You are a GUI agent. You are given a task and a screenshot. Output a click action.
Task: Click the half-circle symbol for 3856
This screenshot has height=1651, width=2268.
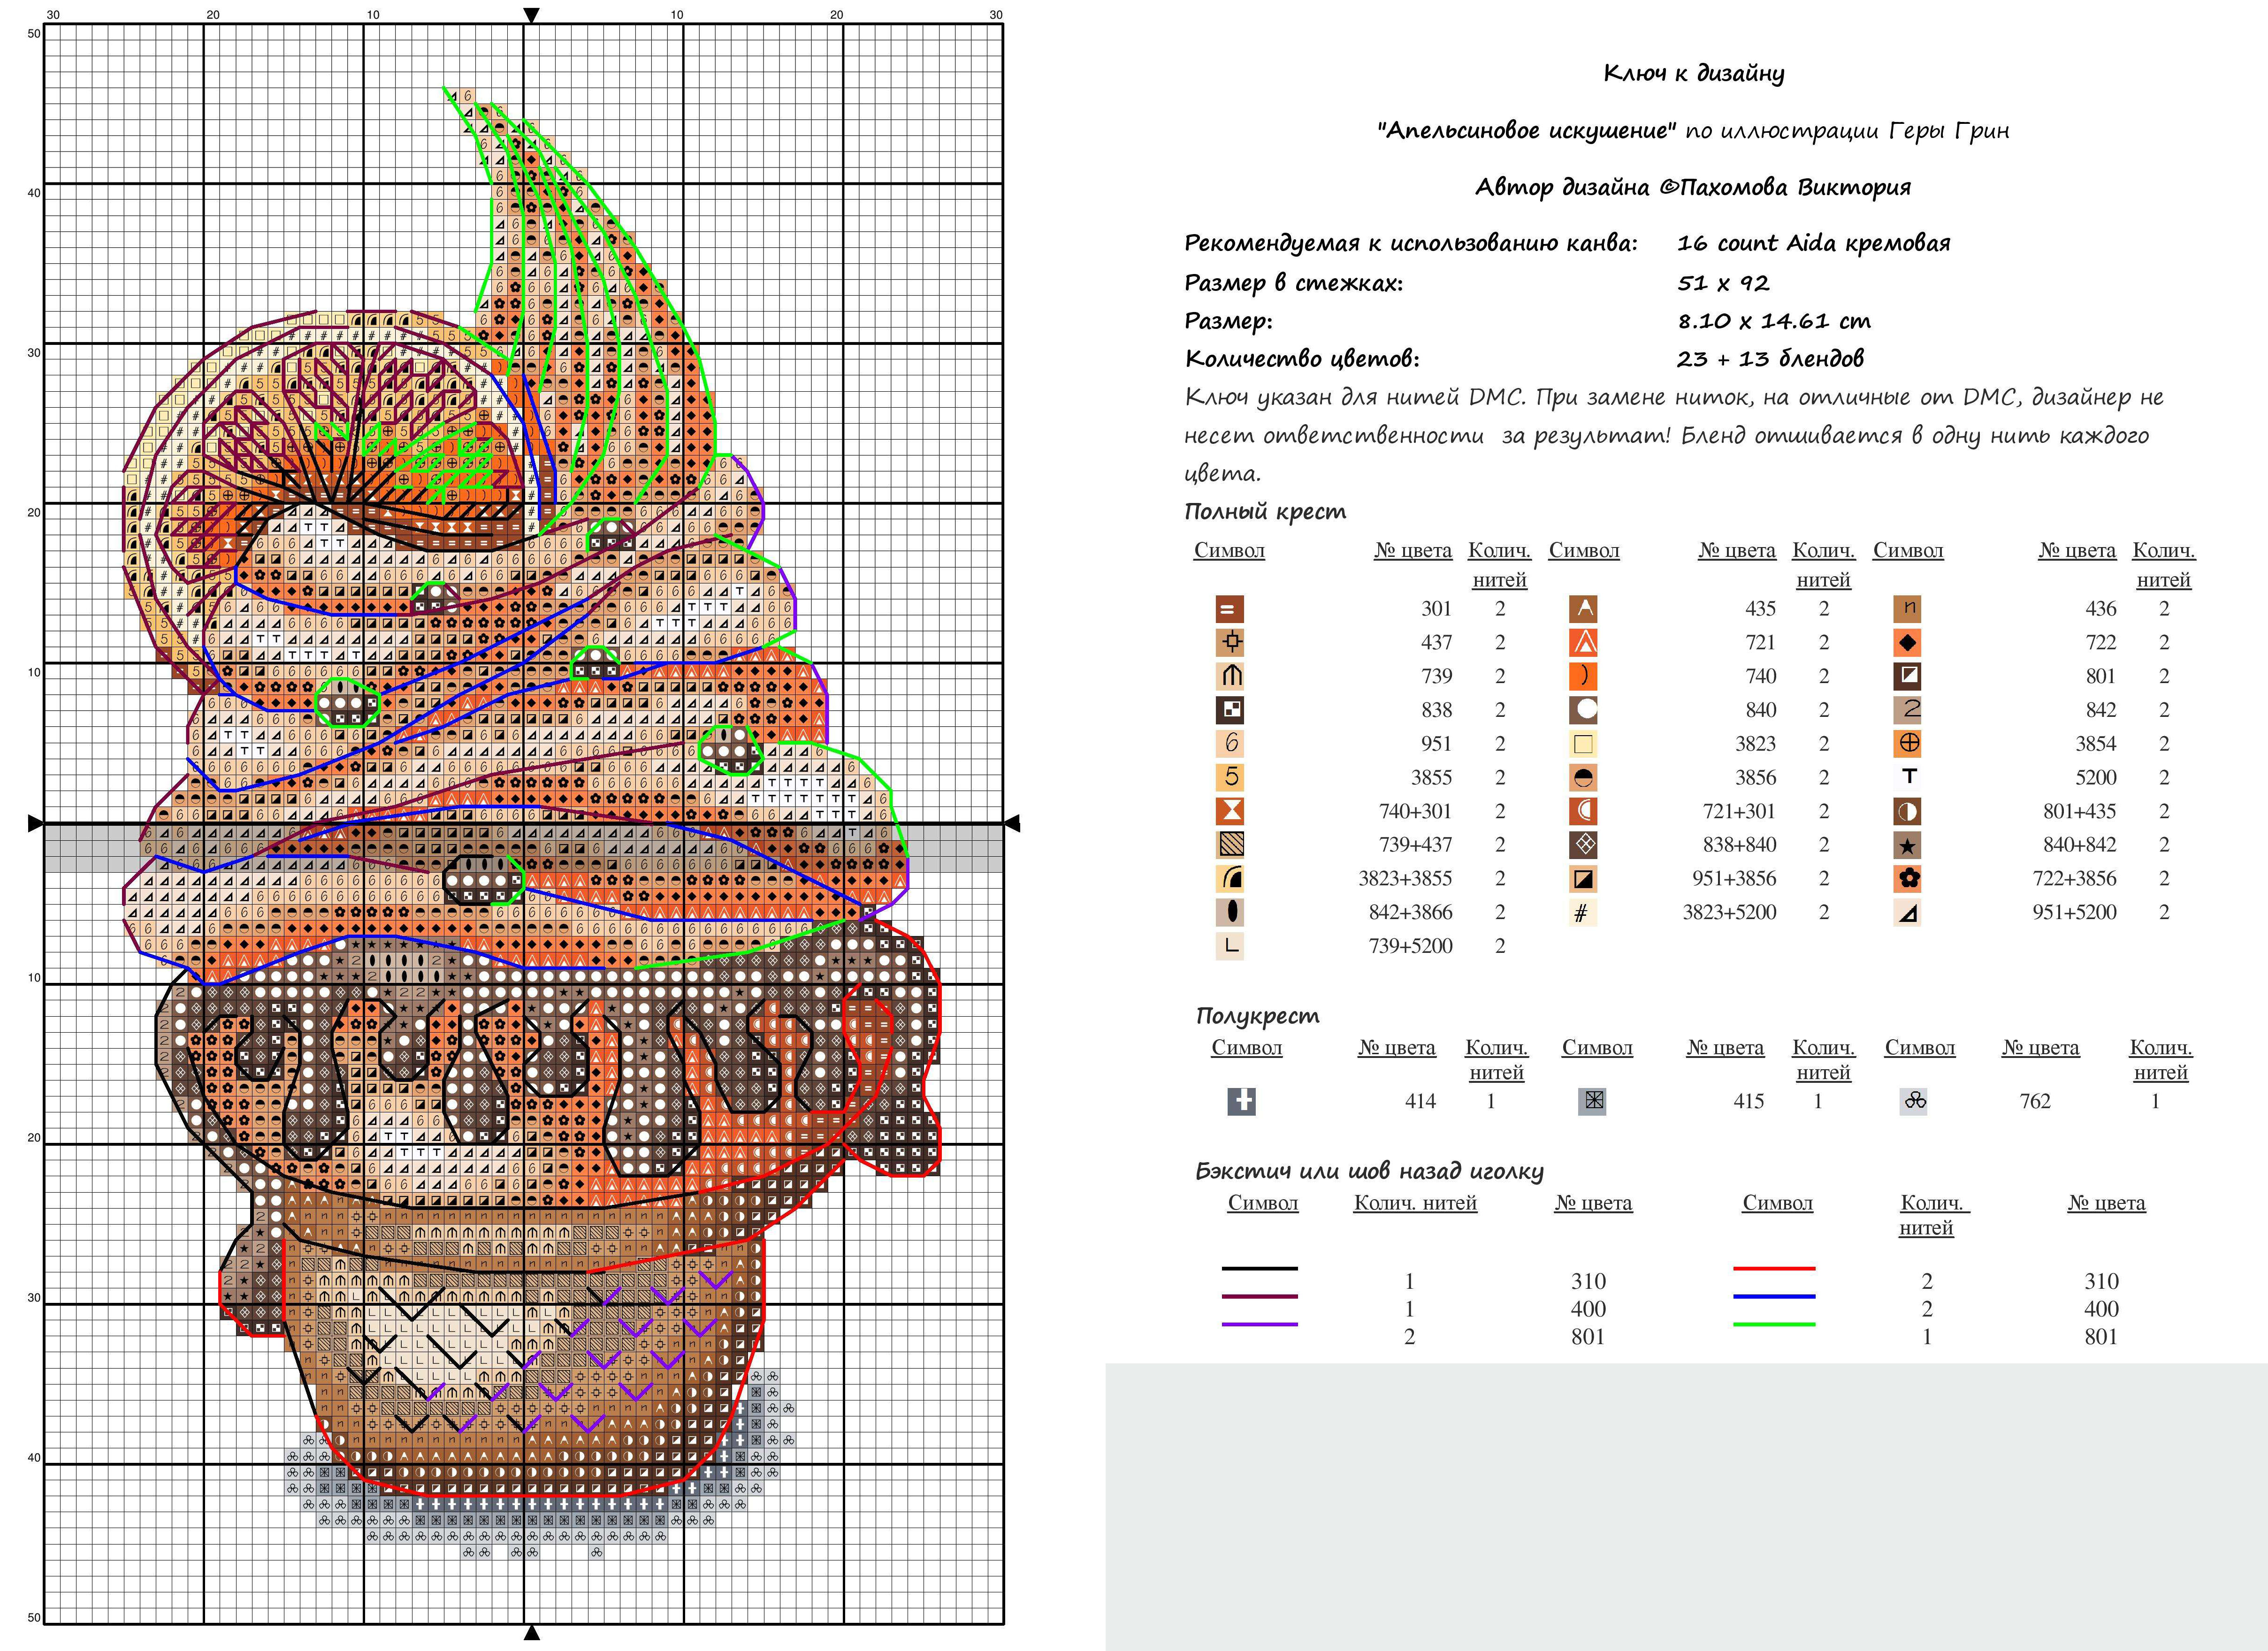1583,777
